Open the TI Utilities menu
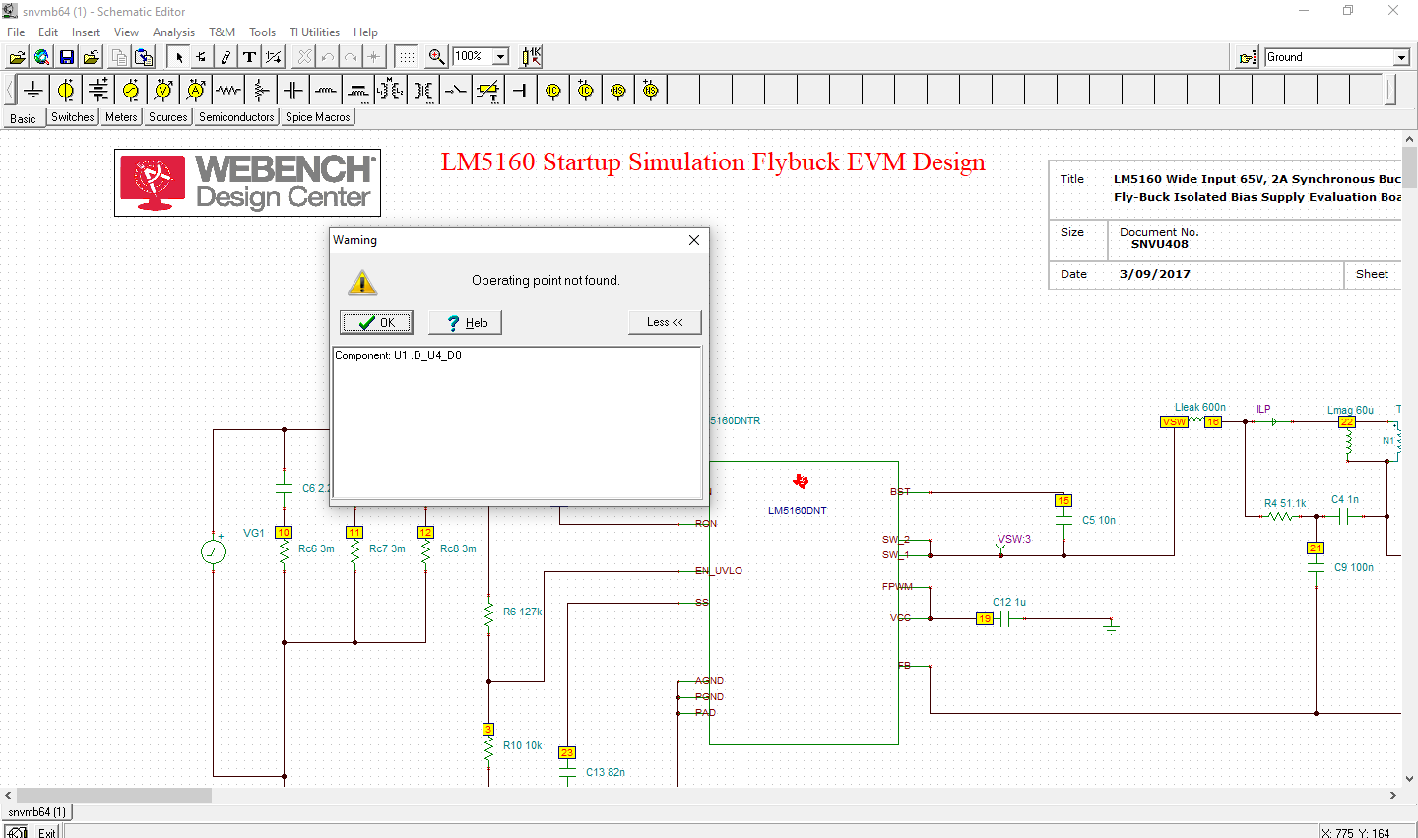Screen dimensions: 1418x838 click(x=314, y=32)
